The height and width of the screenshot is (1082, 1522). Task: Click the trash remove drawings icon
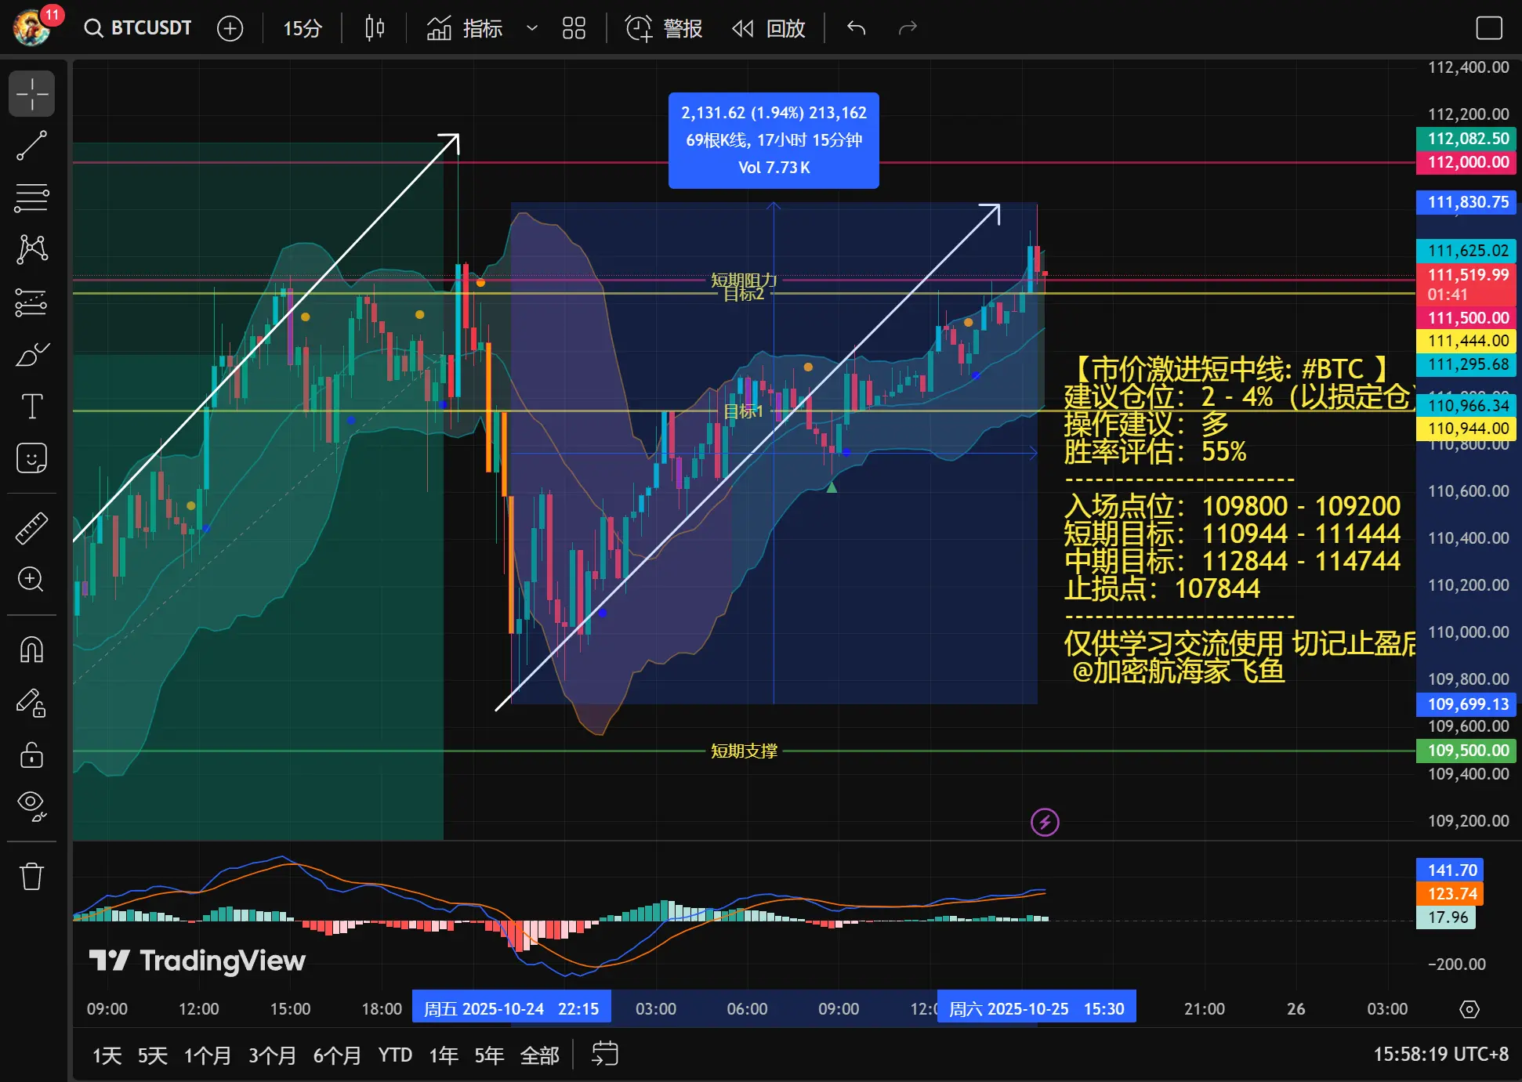click(31, 876)
